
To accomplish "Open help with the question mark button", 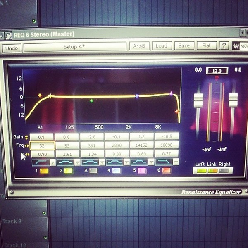I will 224,46.
